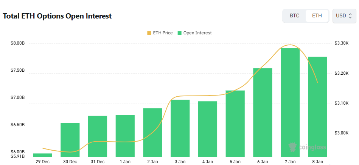Select the 3 Jan green bar

[180, 128]
